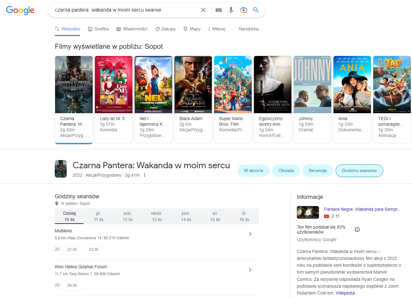412x298 pixels.
Task: Open the rating info icon
Action: (357, 230)
